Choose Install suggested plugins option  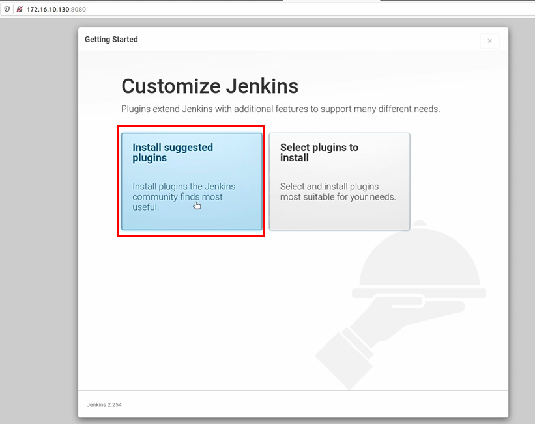pos(192,181)
